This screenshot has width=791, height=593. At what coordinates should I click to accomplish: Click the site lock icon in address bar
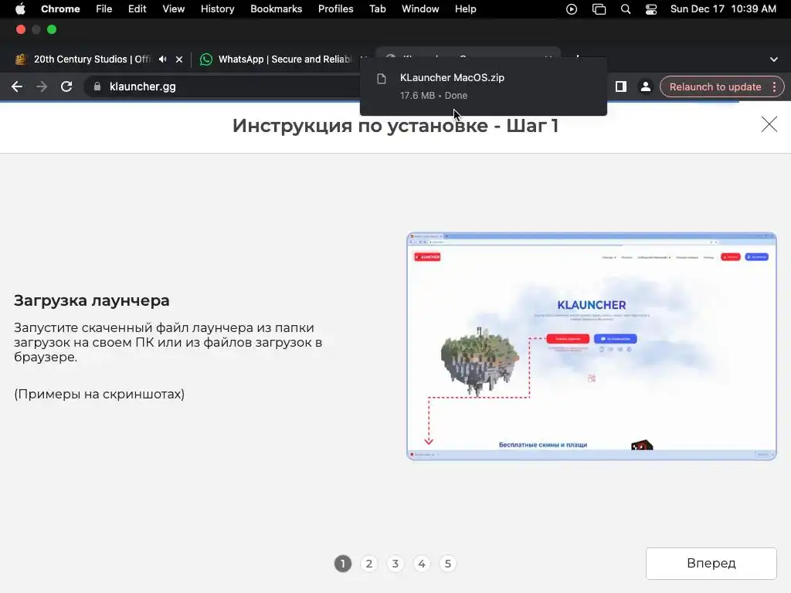click(97, 86)
